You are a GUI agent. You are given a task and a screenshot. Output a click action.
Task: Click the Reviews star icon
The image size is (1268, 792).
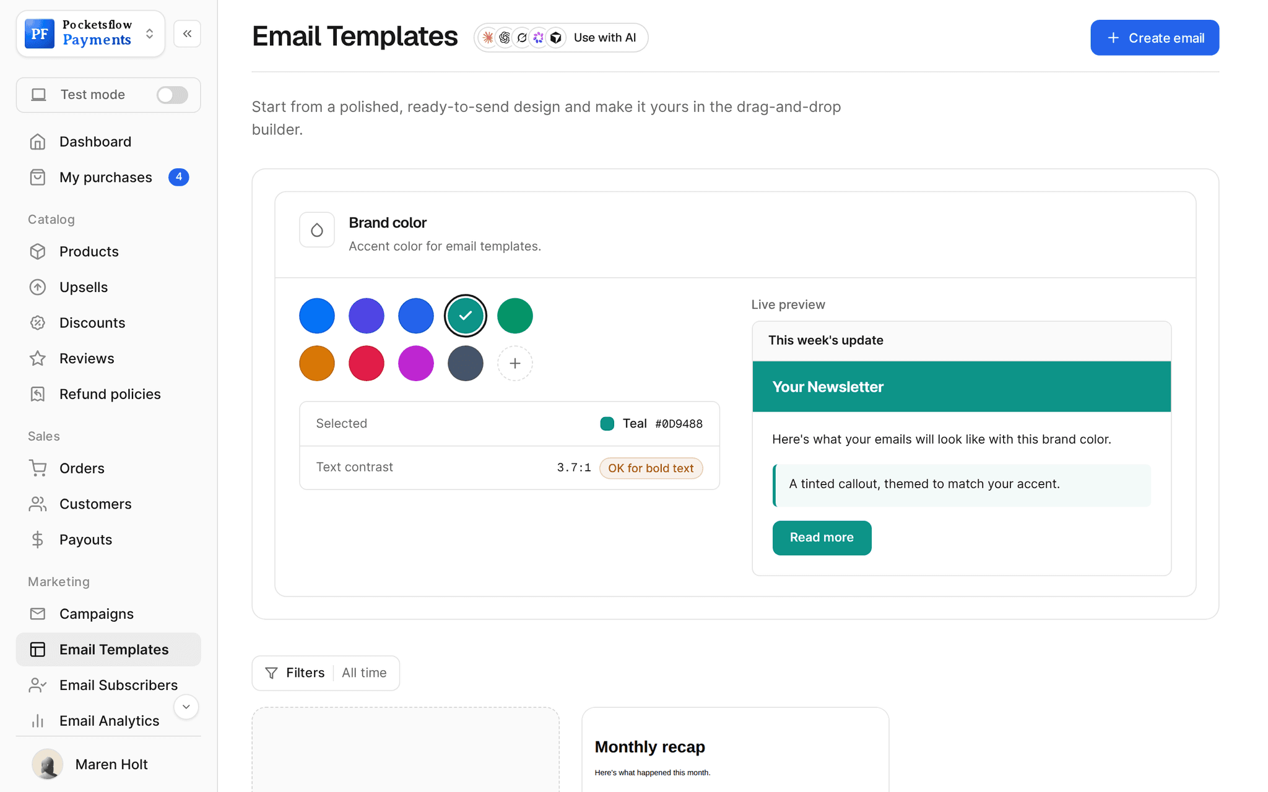click(38, 358)
